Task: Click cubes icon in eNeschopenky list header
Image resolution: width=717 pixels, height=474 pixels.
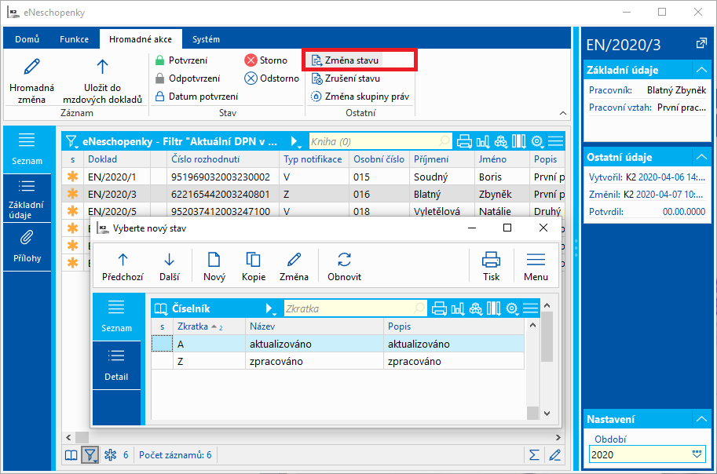Action: point(501,141)
